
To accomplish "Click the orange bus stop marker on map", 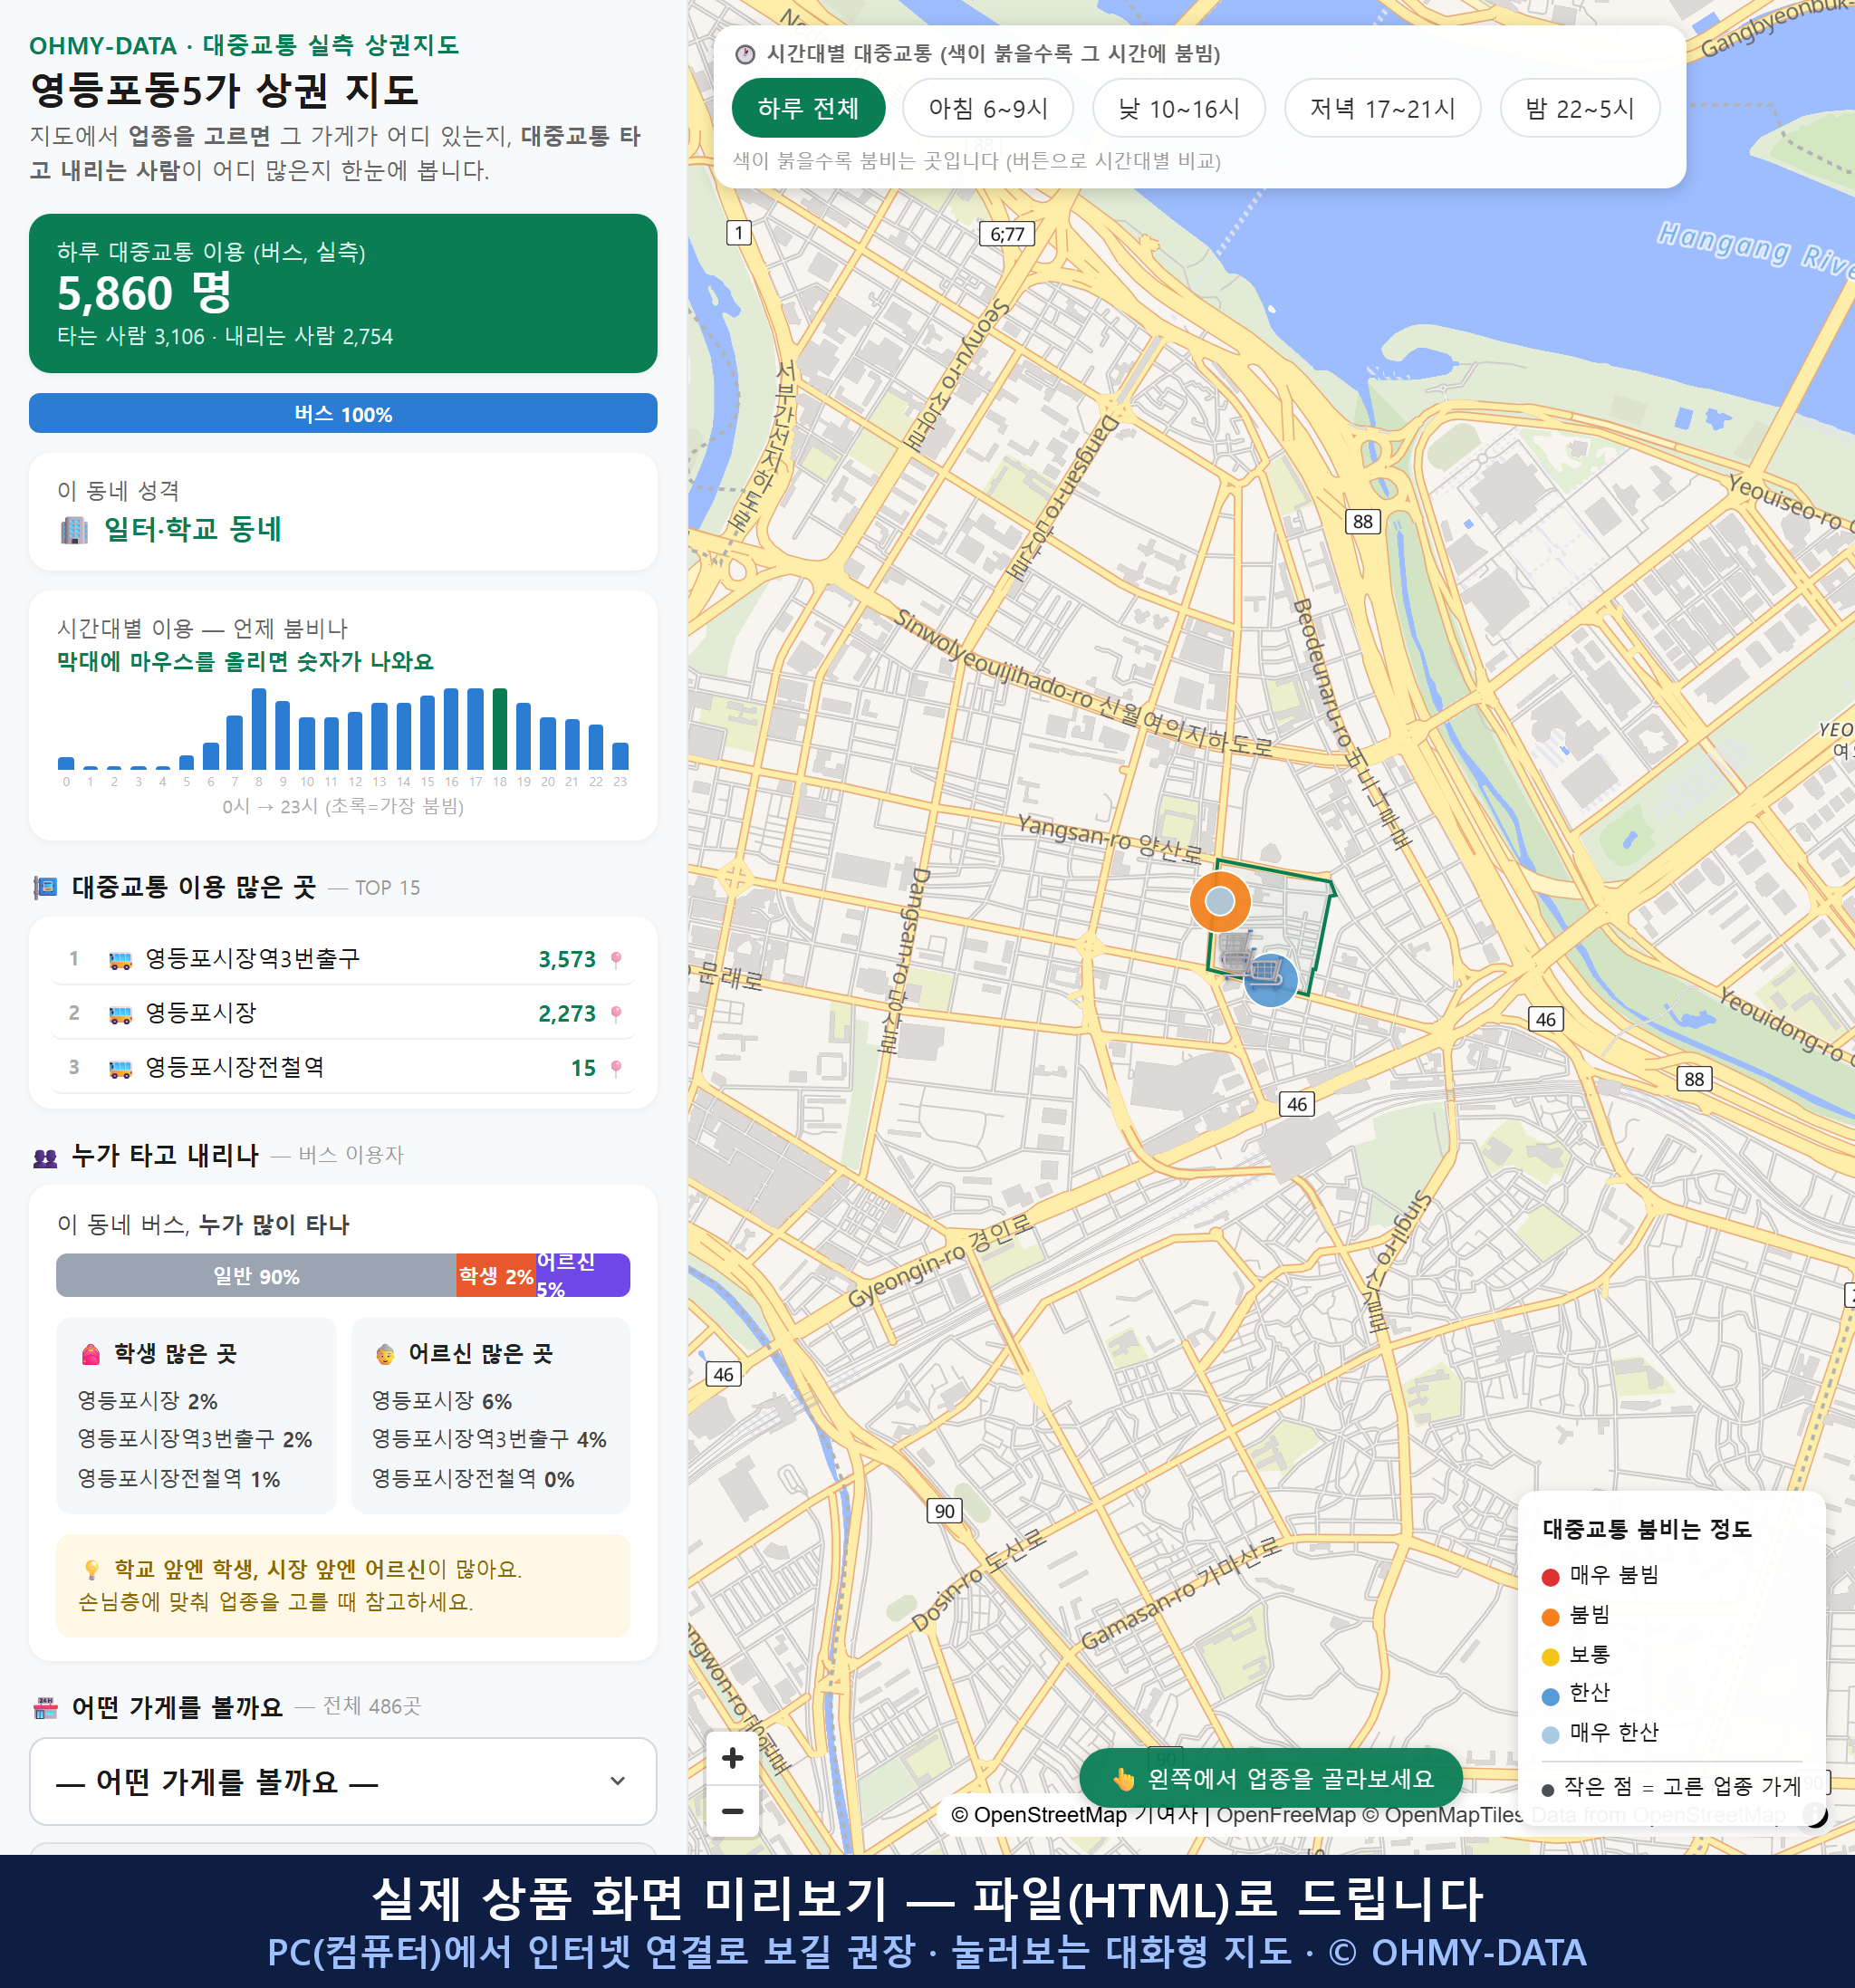I will [1220, 901].
